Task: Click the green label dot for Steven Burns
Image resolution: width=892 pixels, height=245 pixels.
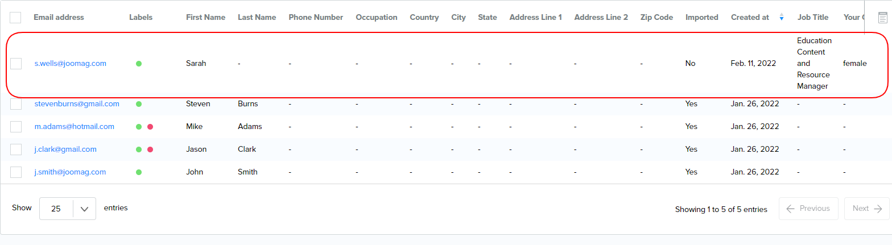Action: point(139,104)
